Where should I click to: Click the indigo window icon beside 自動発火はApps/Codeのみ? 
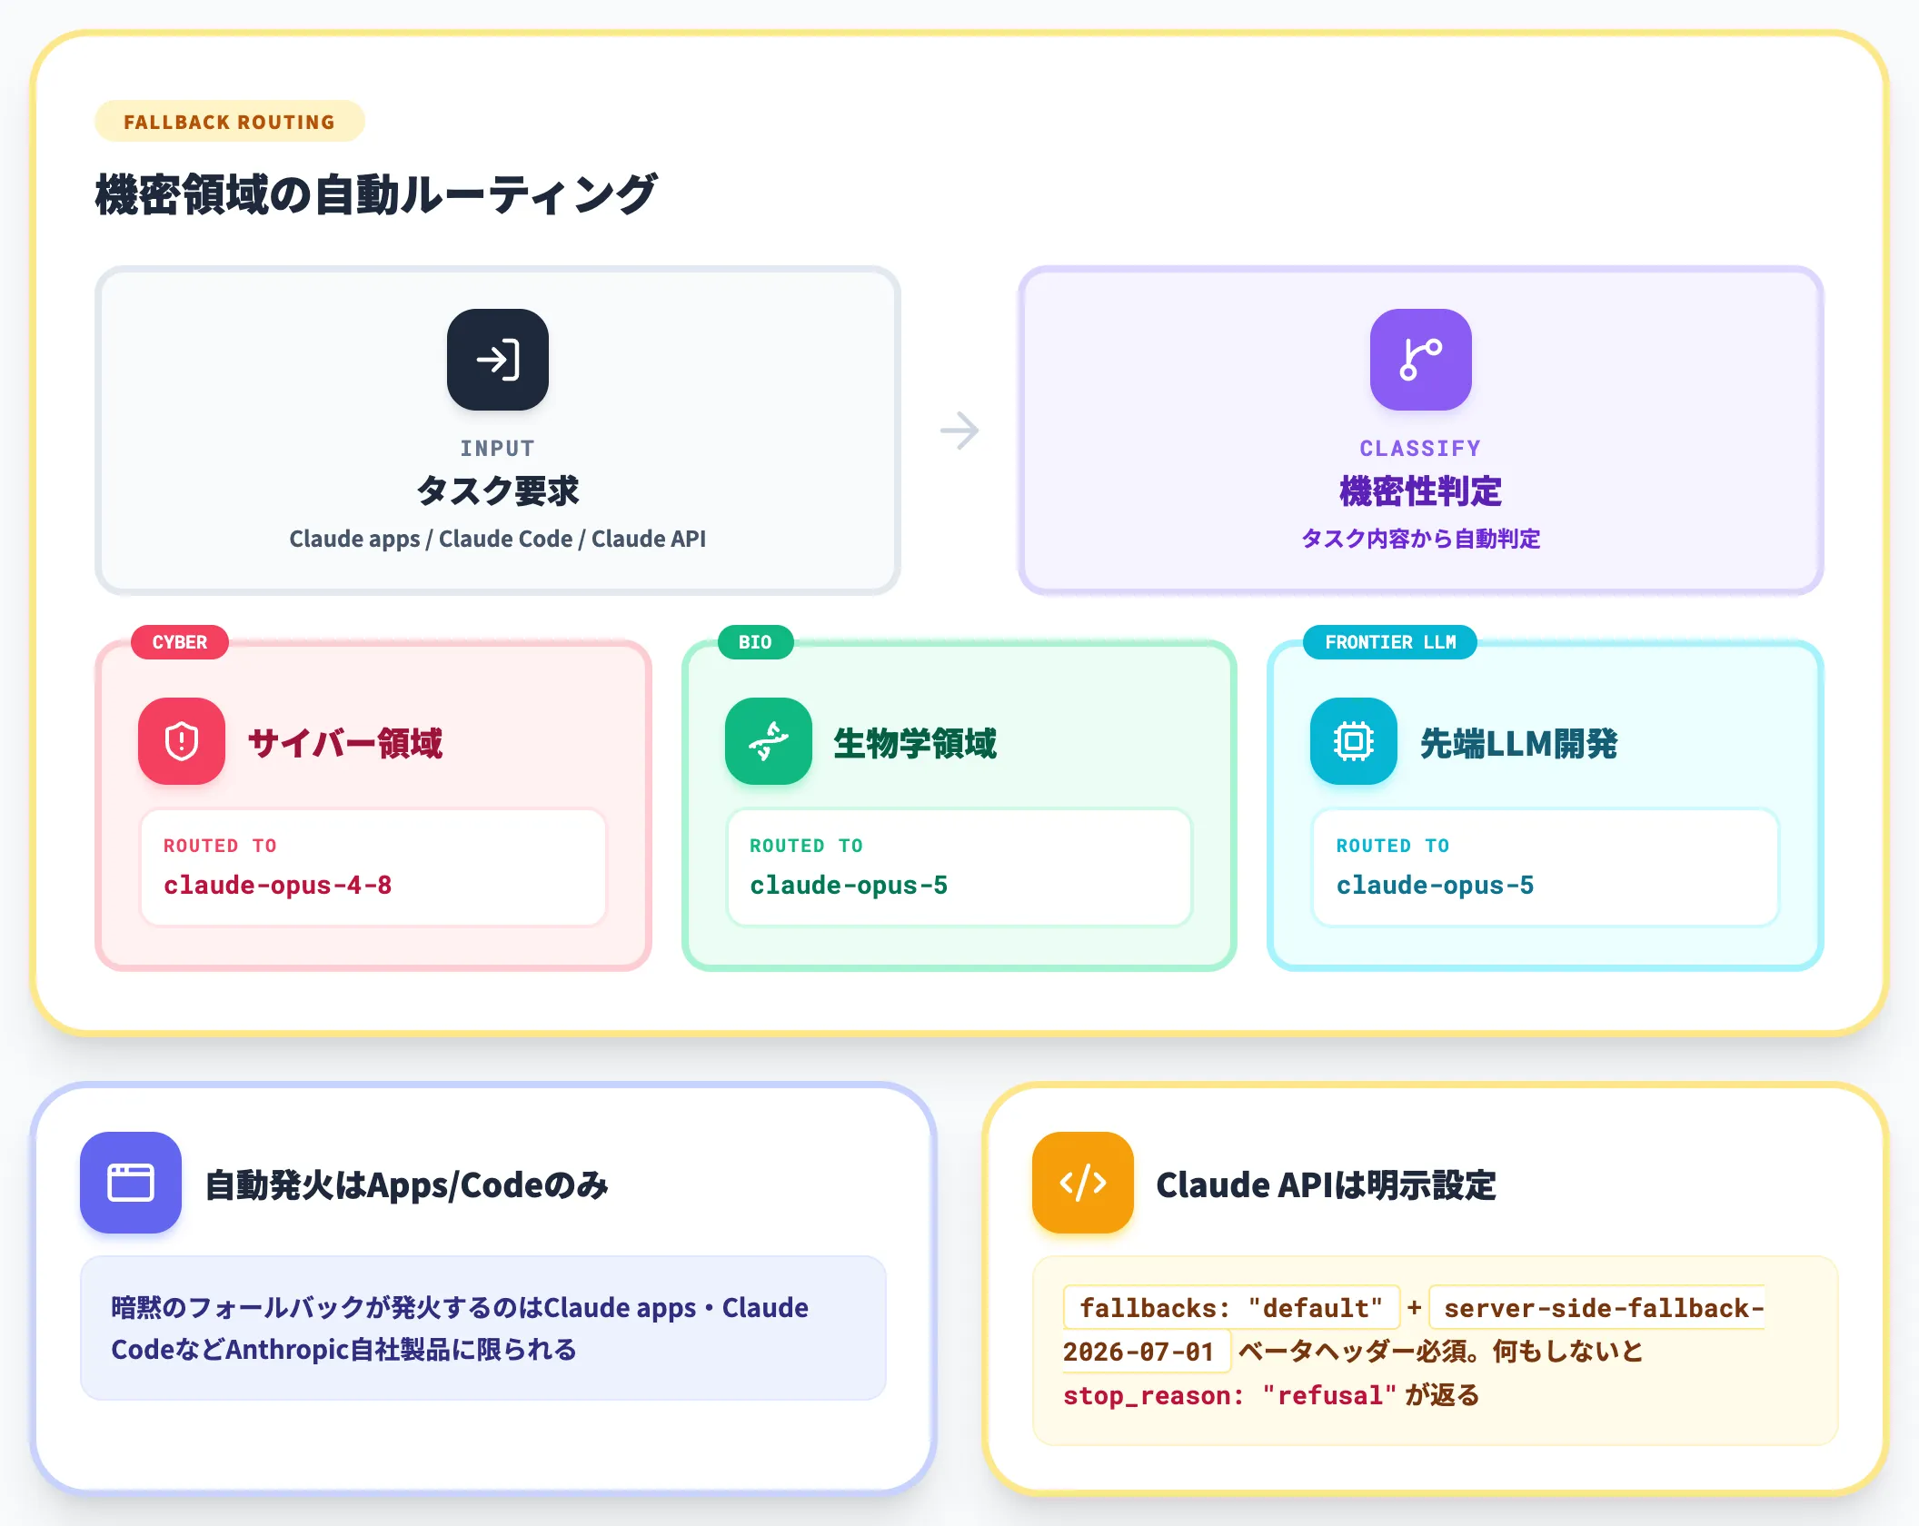(x=131, y=1183)
